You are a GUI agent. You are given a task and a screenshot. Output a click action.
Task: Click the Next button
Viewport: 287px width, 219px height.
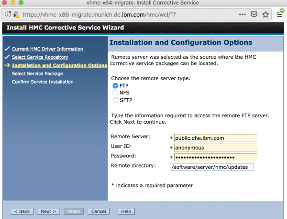pos(48,211)
